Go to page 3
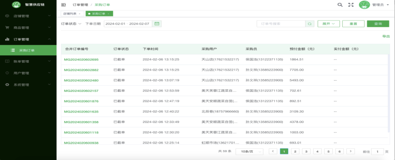Viewport: 395px width, 160px height. coord(306,151)
